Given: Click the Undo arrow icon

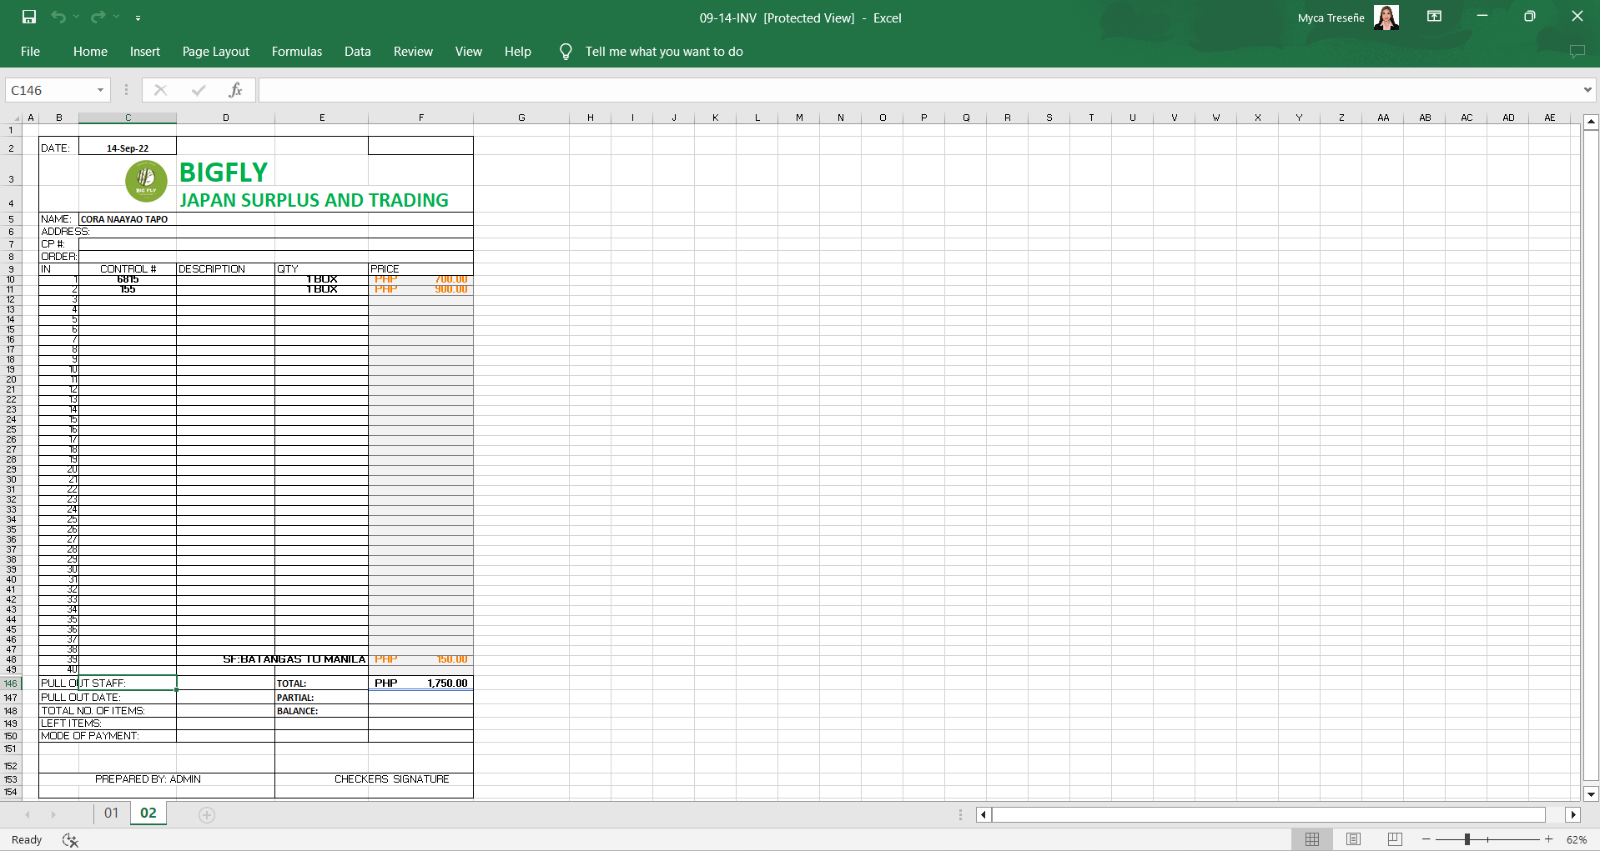Looking at the screenshot, I should (58, 17).
